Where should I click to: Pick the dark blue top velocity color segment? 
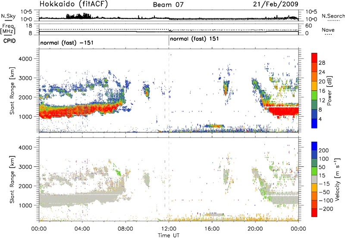pyautogui.click(x=314, y=146)
